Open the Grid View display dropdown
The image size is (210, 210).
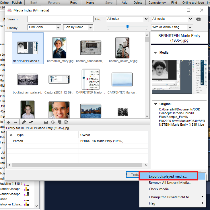44,27
